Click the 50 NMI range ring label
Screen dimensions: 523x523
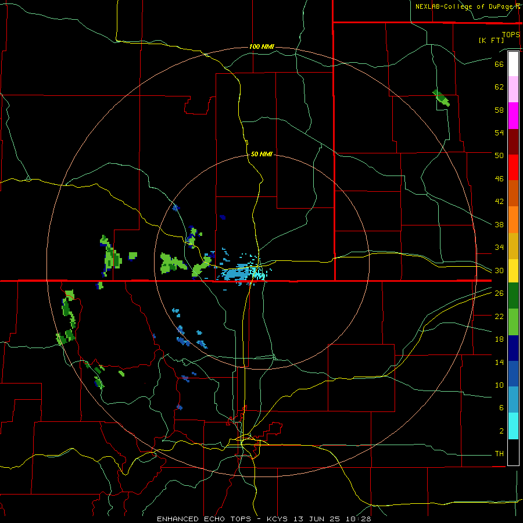261,154
